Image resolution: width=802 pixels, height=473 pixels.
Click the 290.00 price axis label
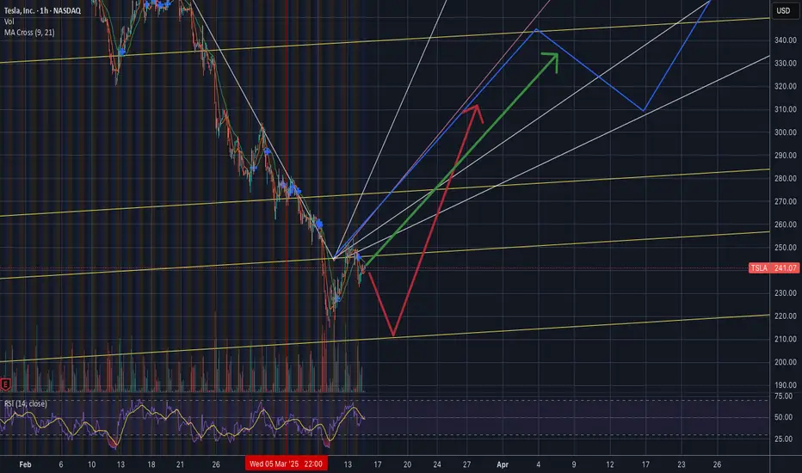(785, 156)
